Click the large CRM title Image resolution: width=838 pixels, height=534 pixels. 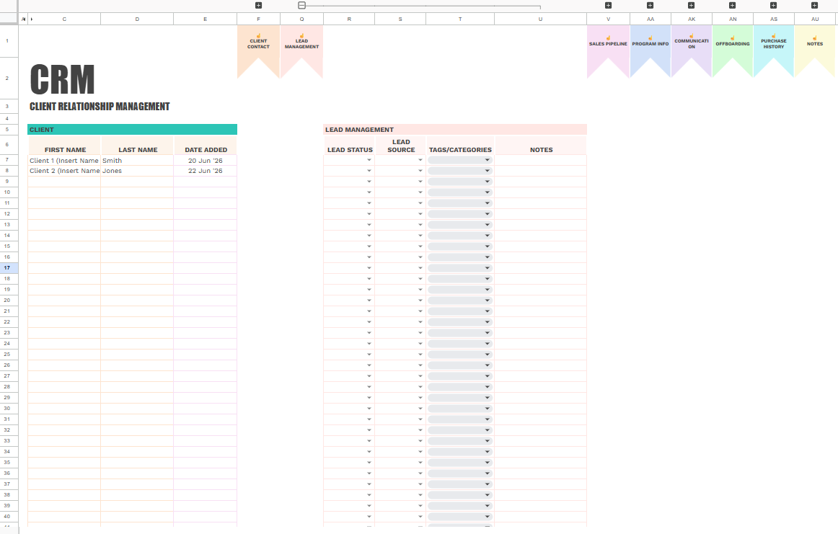point(63,79)
